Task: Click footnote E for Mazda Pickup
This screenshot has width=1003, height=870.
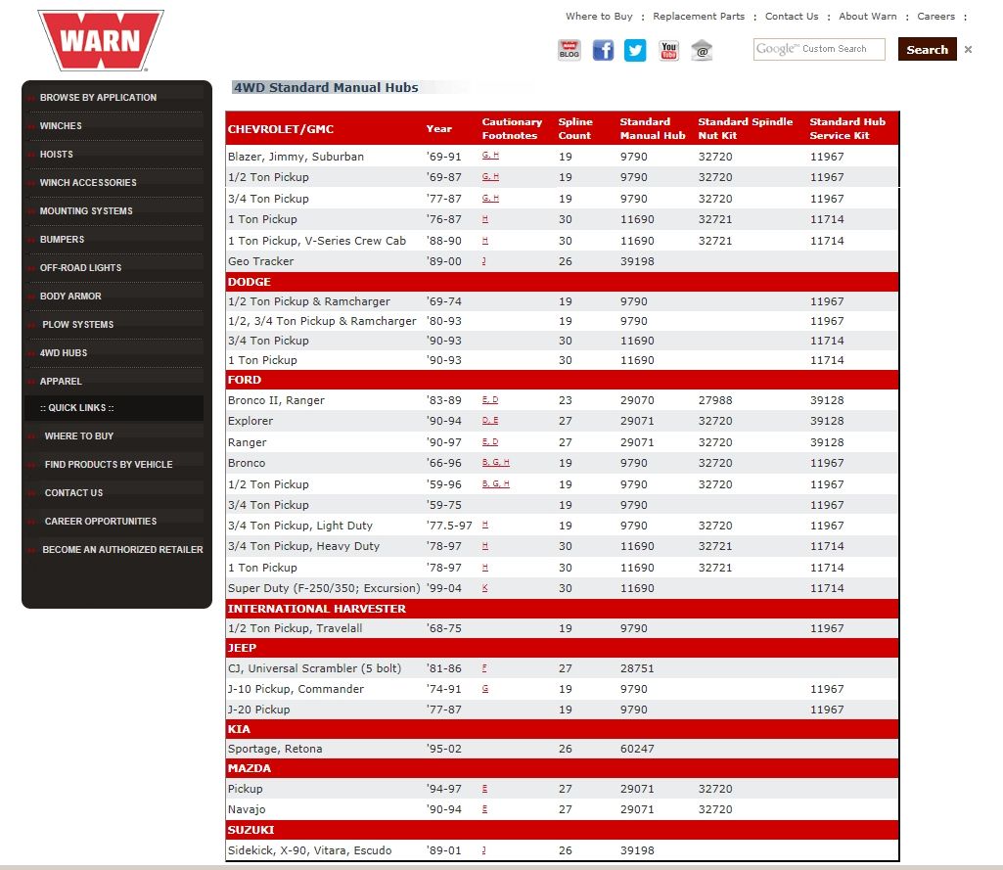Action: click(x=484, y=789)
